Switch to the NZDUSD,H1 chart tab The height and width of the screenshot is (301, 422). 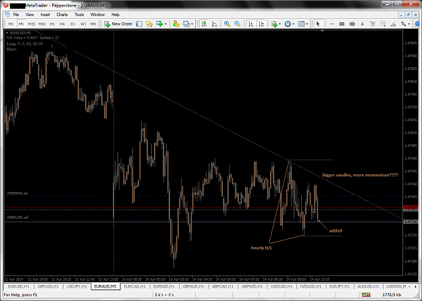pos(311,286)
